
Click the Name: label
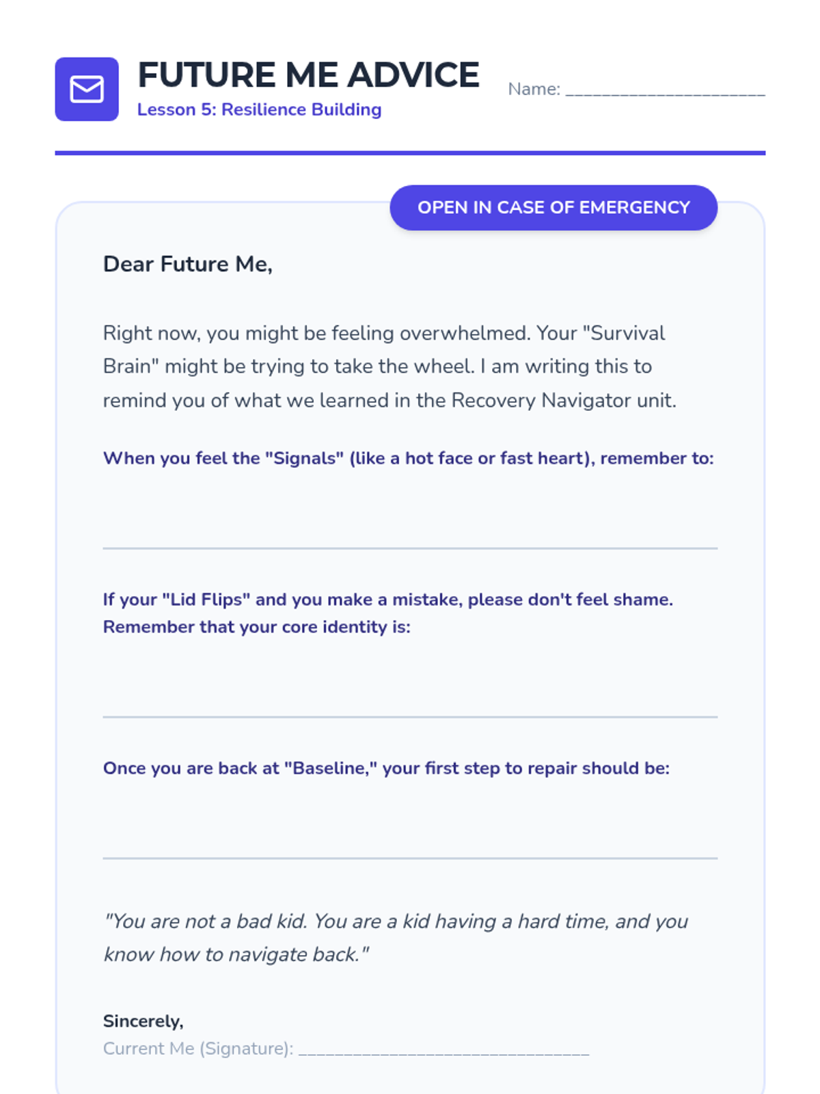534,90
